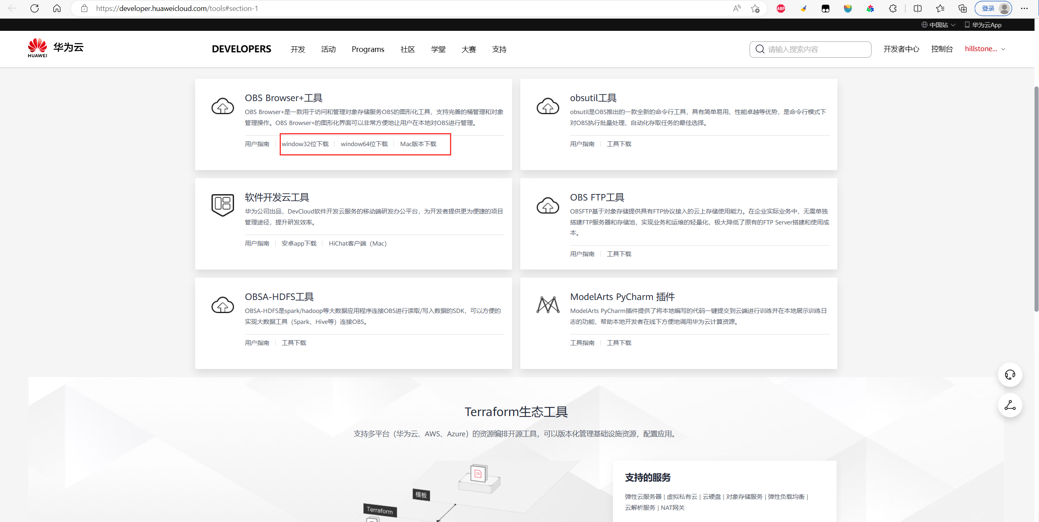The image size is (1039, 522).
Task: Expand the 中国站 region dropdown
Action: (938, 25)
